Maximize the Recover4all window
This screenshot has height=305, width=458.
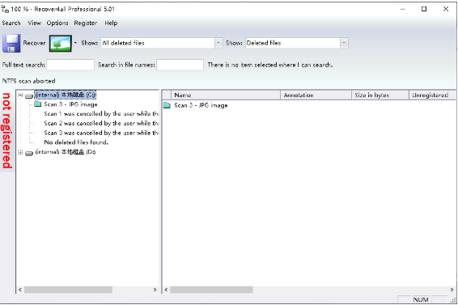[x=424, y=9]
